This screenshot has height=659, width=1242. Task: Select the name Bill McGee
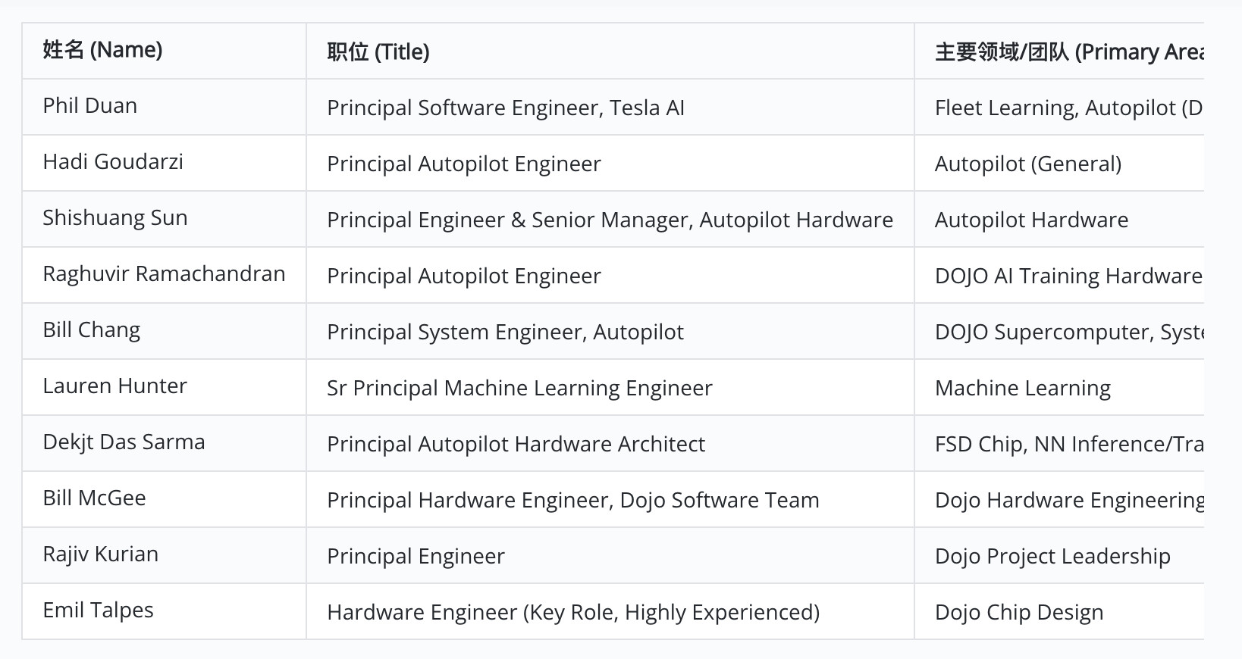(x=94, y=498)
